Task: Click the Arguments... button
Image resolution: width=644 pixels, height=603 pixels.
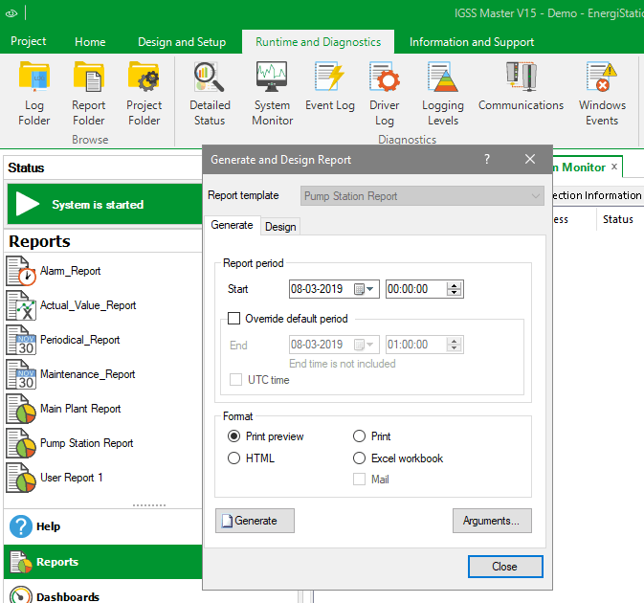Action: click(491, 521)
